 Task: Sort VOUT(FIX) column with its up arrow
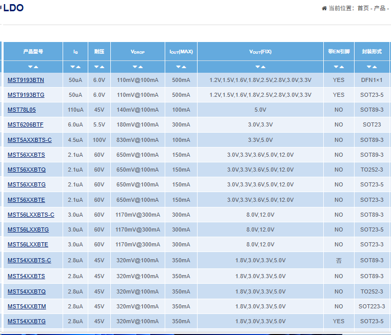coord(263,67)
